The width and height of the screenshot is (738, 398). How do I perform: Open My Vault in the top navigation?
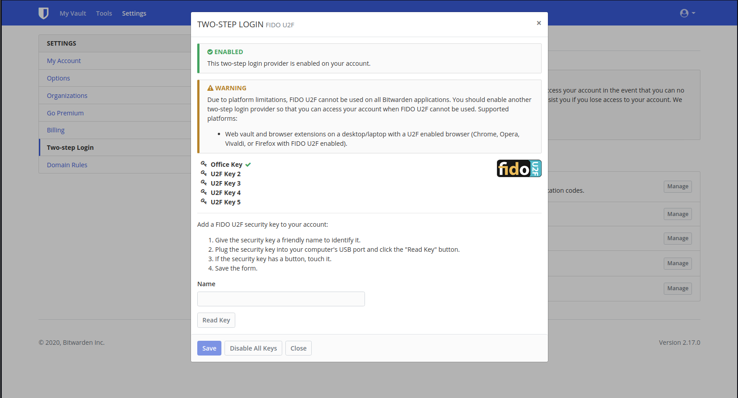pyautogui.click(x=73, y=13)
